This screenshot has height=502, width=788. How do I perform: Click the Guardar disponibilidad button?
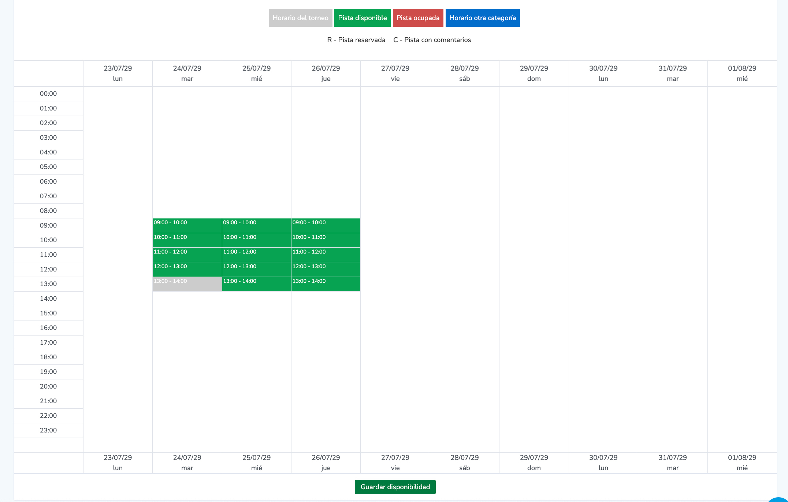(395, 487)
